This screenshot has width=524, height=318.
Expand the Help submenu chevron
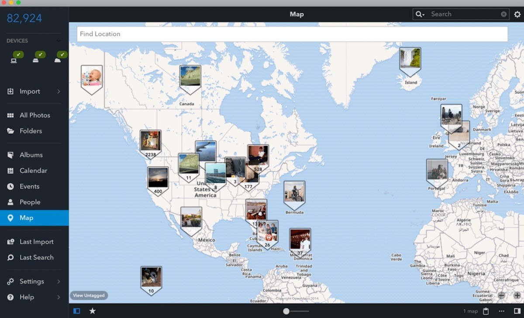click(59, 297)
